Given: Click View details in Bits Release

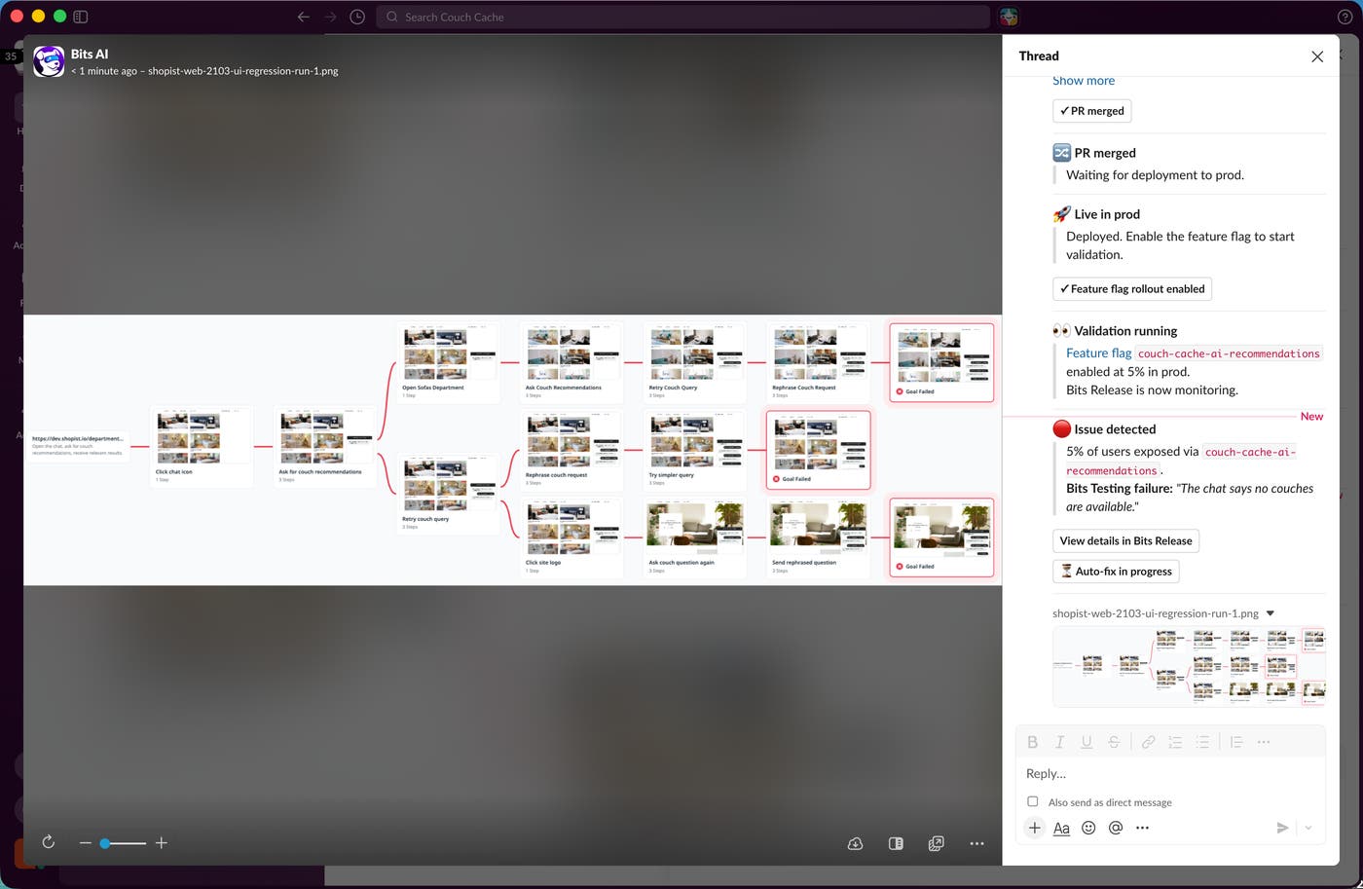Looking at the screenshot, I should point(1125,540).
